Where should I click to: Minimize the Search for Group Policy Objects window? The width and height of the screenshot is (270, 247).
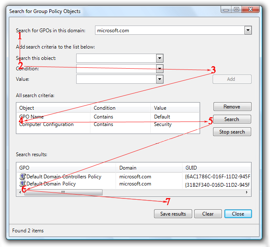tap(226, 10)
